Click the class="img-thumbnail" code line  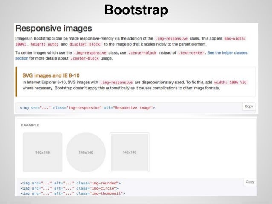tap(73, 193)
